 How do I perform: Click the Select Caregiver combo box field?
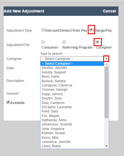(x=75, y=59)
